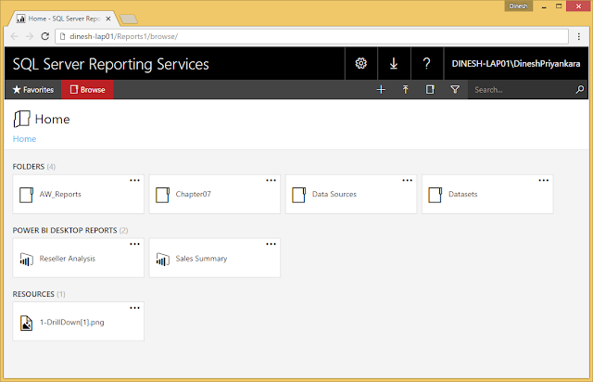Open the Sales Summary report
This screenshot has width=593, height=382.
point(215,258)
